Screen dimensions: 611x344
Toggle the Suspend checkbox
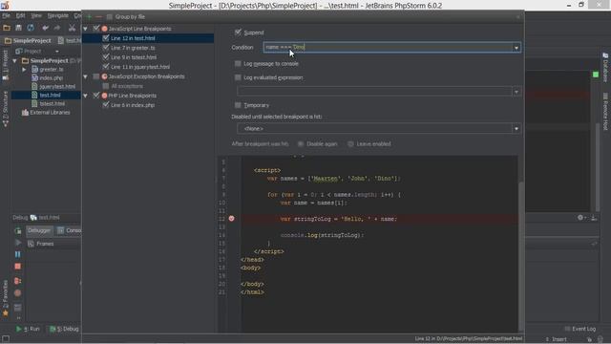tap(238, 32)
